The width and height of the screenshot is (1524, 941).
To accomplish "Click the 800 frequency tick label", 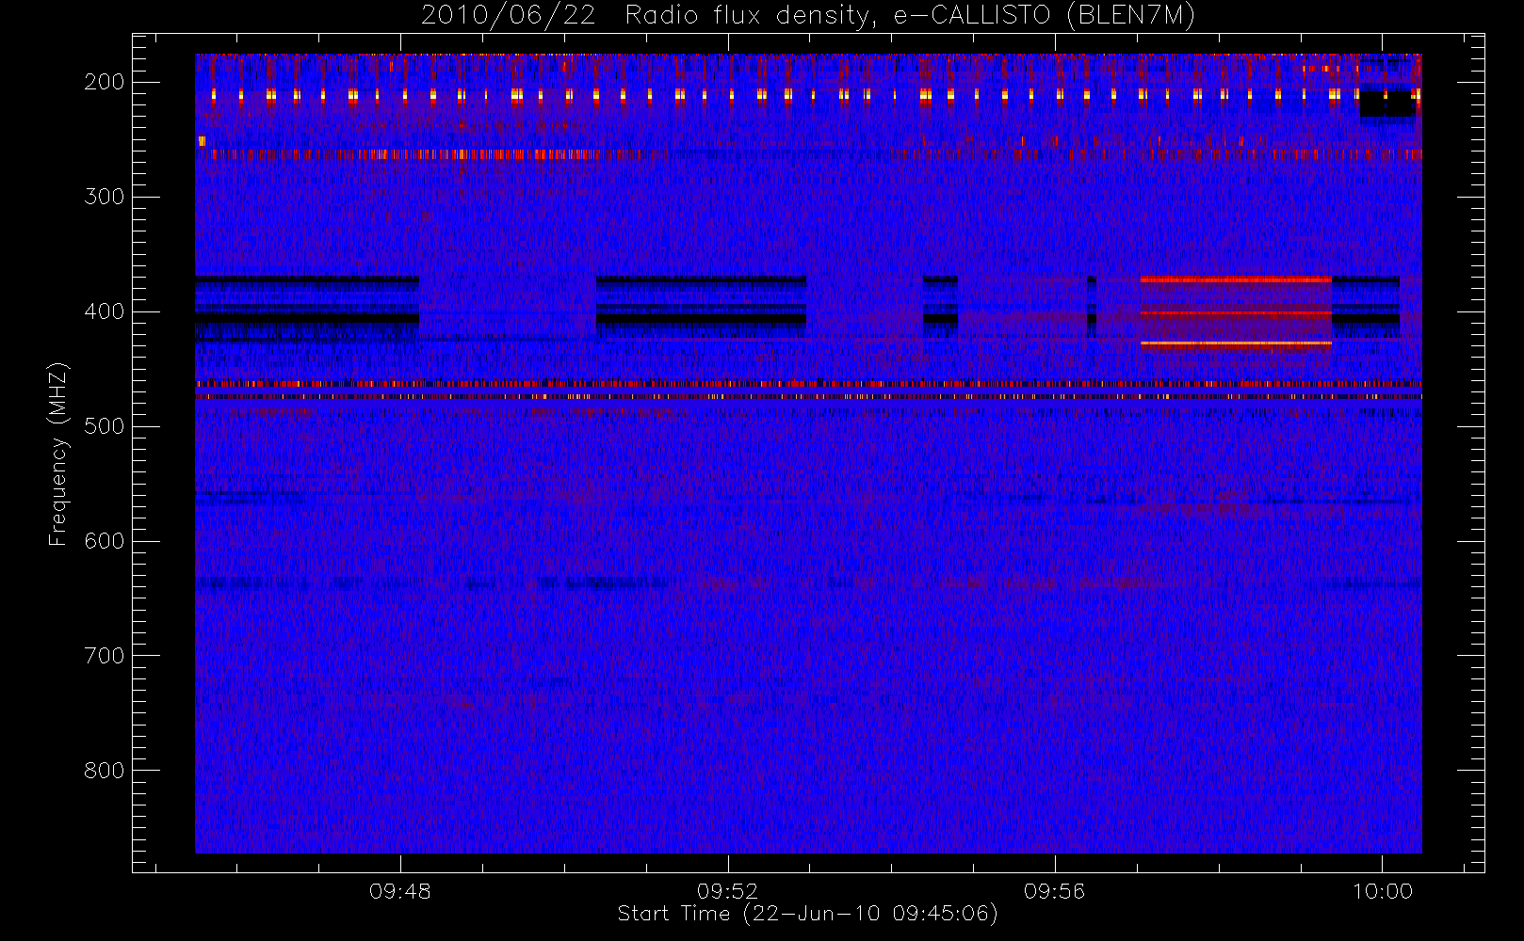I will (x=105, y=771).
